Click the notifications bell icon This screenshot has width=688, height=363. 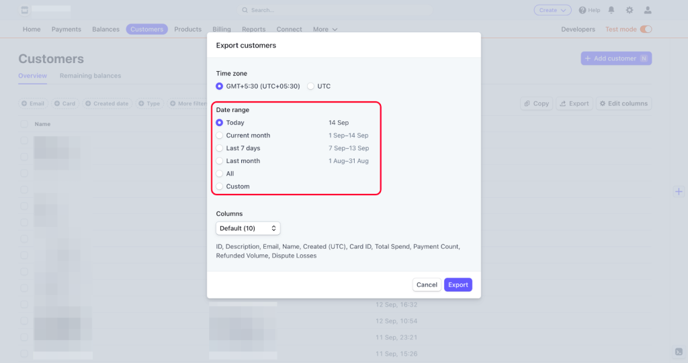point(611,10)
